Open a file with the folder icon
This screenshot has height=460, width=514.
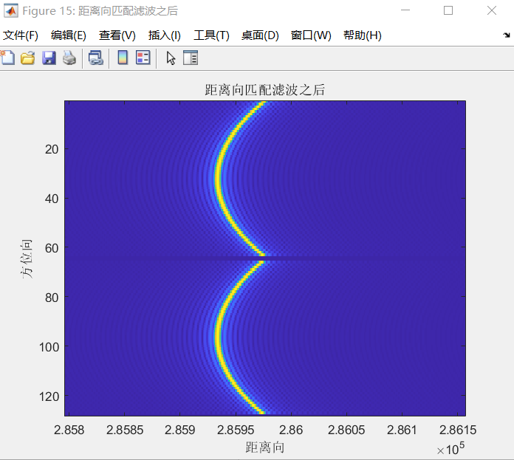[x=28, y=58]
